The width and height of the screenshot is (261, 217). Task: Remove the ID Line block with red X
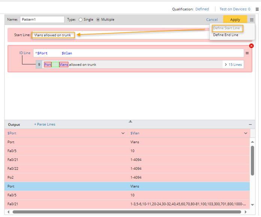tap(251, 46)
